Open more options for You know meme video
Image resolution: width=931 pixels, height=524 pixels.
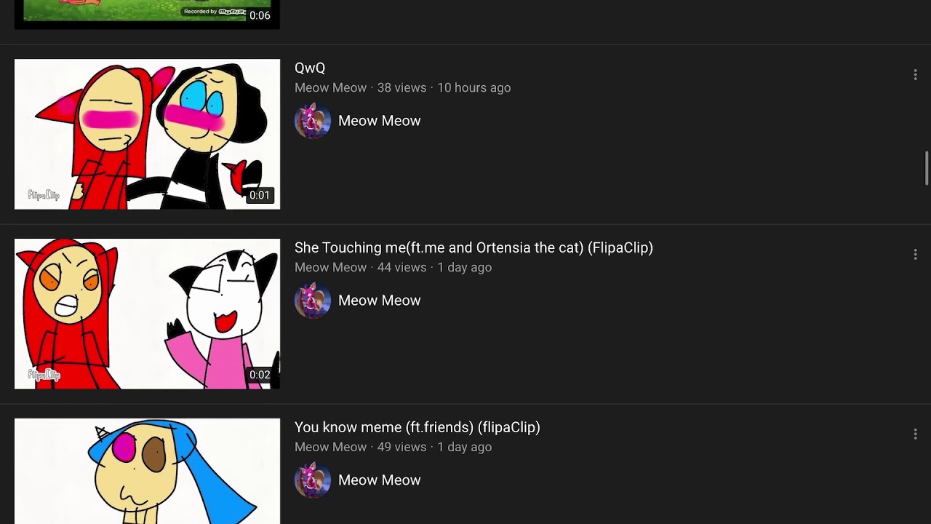[x=915, y=434]
